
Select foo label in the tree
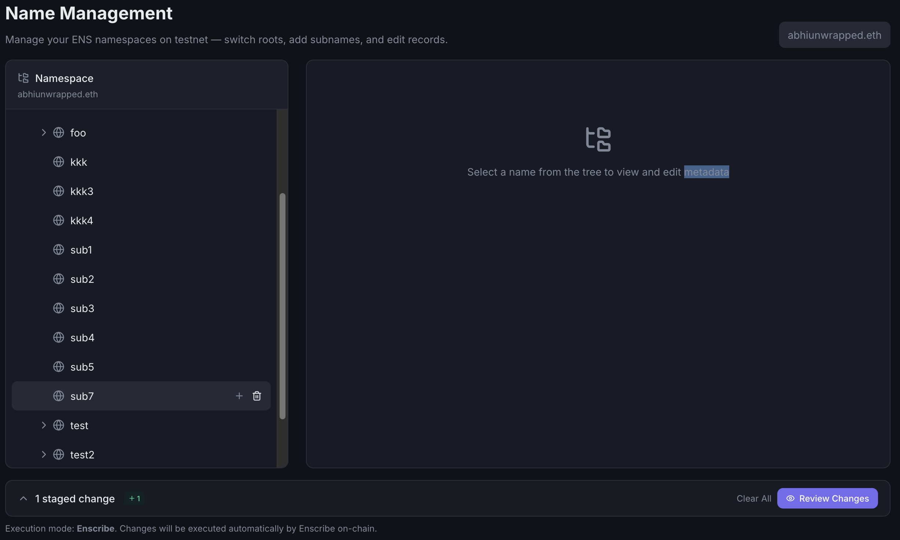pos(78,133)
